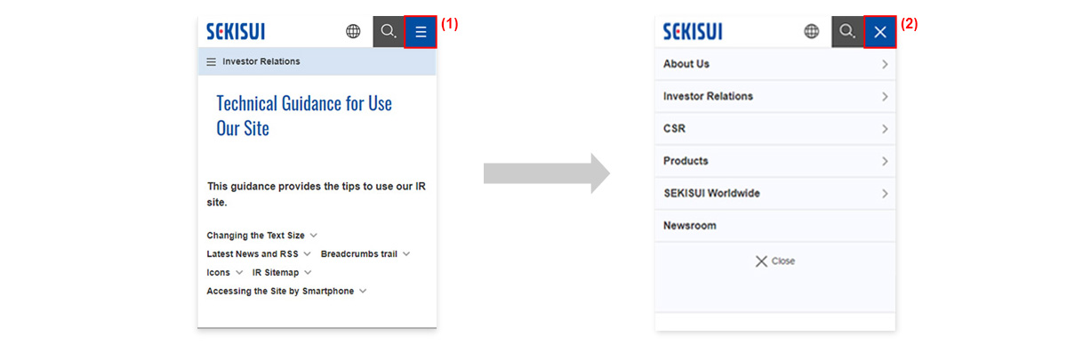Expand the SEKISUI Worldwide chevron arrow
The image size is (1067, 353).
coord(885,193)
